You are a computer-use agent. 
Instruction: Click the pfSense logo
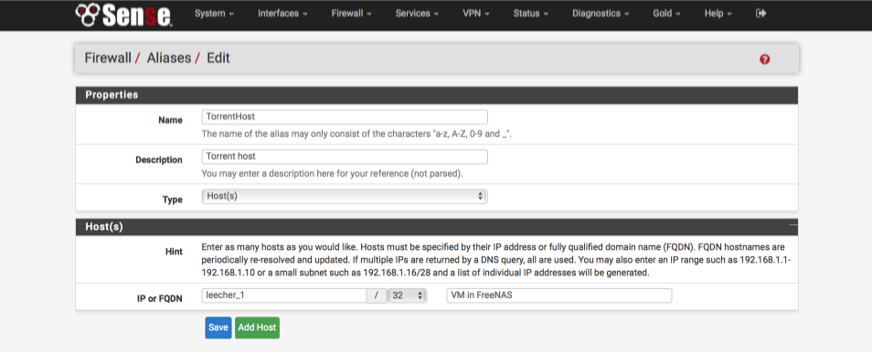pos(123,15)
